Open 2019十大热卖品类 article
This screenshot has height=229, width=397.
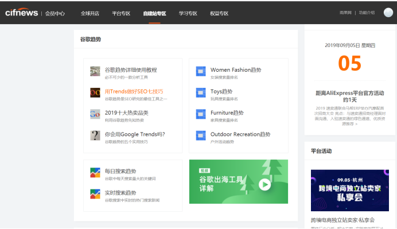pos(127,112)
